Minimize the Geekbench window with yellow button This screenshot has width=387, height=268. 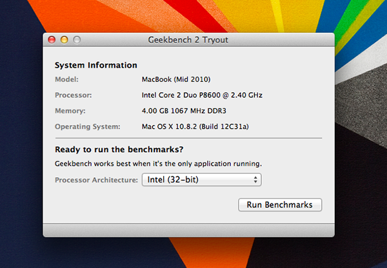pyautogui.click(x=64, y=40)
